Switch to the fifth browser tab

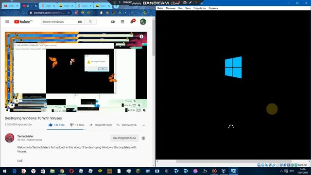tap(84, 6)
